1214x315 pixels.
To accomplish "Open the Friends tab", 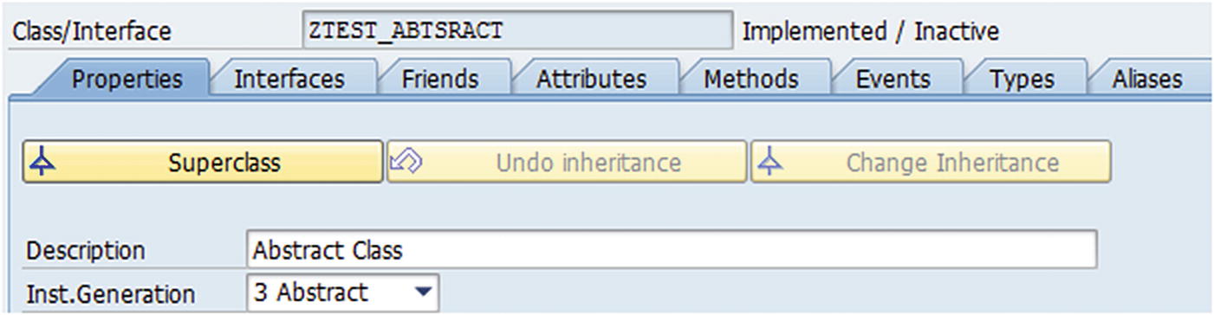I will [x=440, y=79].
